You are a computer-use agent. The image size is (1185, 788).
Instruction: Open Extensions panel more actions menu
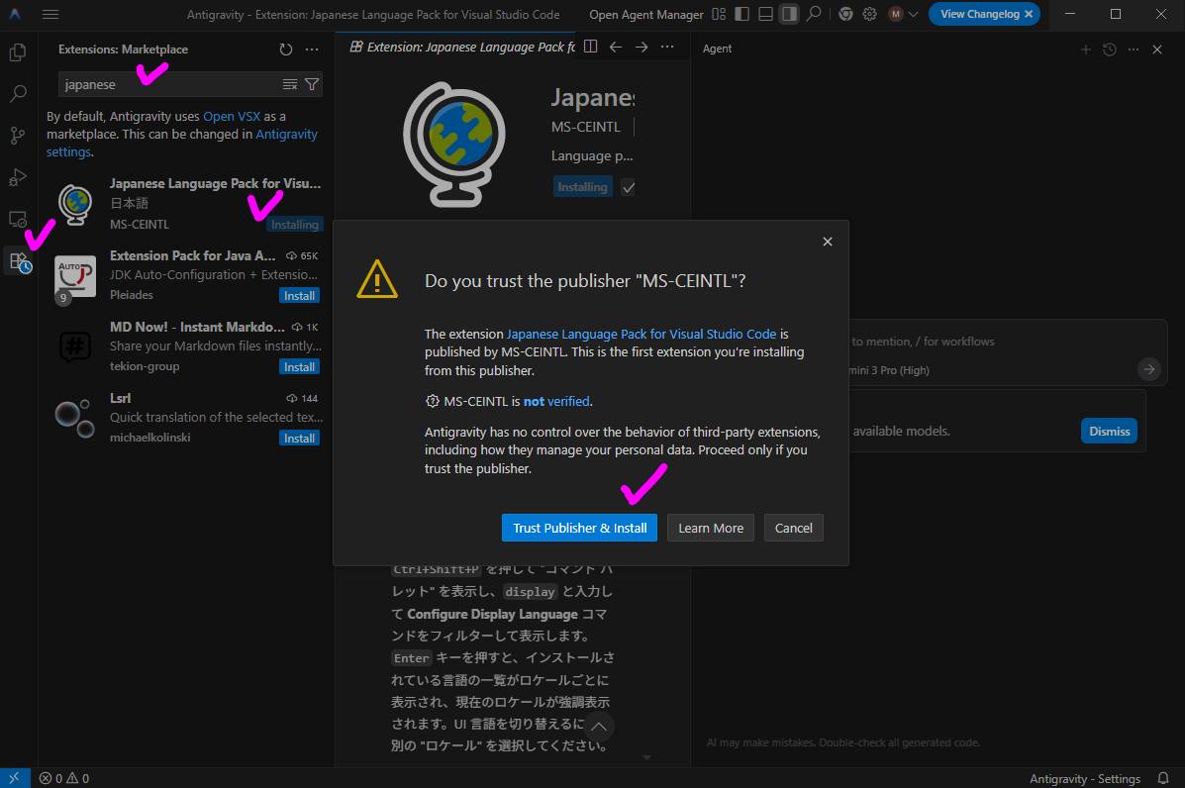click(312, 49)
